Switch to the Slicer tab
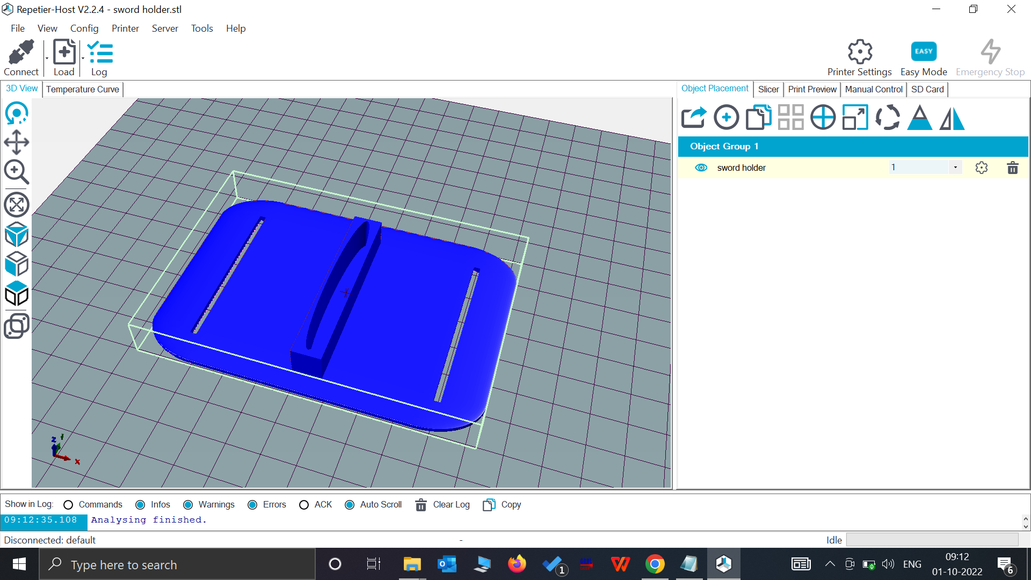 pyautogui.click(x=768, y=89)
